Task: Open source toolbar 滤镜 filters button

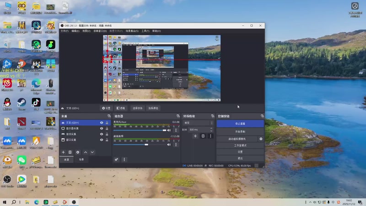Action: point(121,108)
